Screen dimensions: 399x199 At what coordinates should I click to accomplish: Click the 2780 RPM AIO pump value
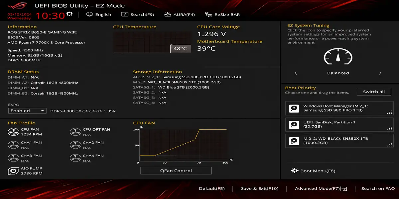32,173
